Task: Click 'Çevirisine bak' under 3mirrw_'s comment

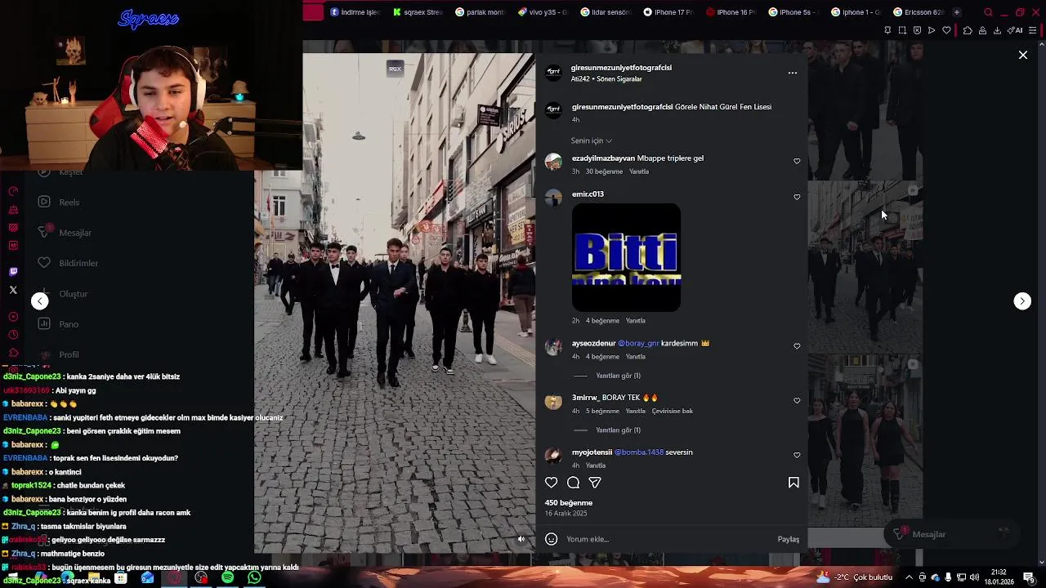Action: (673, 411)
